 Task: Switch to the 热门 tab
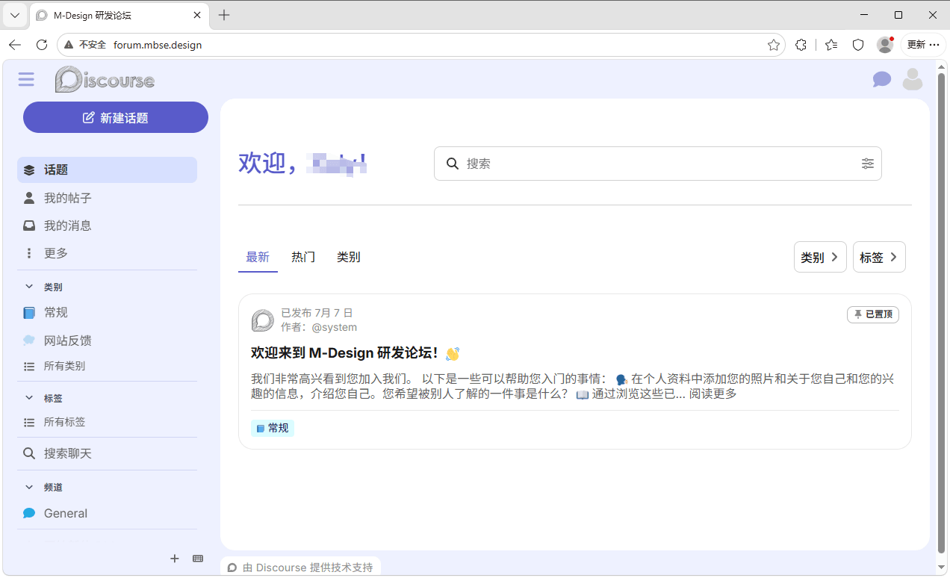(303, 257)
